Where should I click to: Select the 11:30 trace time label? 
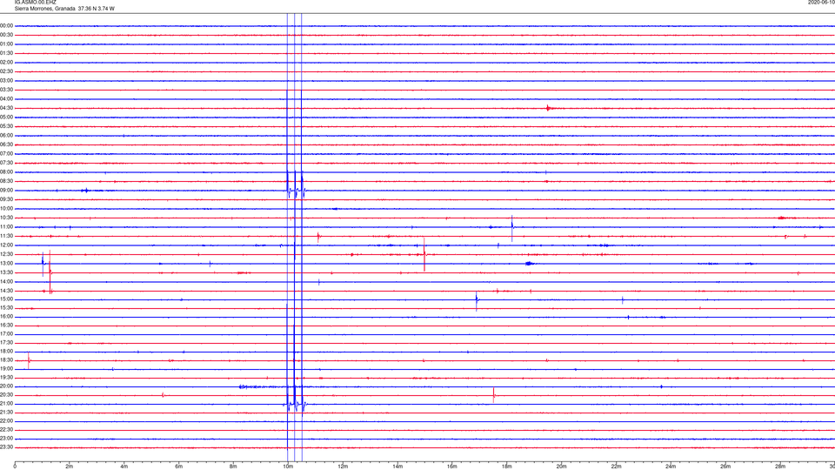[7, 236]
